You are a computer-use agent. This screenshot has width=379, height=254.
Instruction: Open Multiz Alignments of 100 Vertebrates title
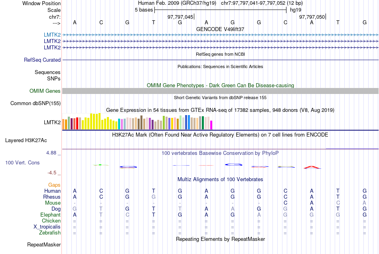(x=220, y=179)
